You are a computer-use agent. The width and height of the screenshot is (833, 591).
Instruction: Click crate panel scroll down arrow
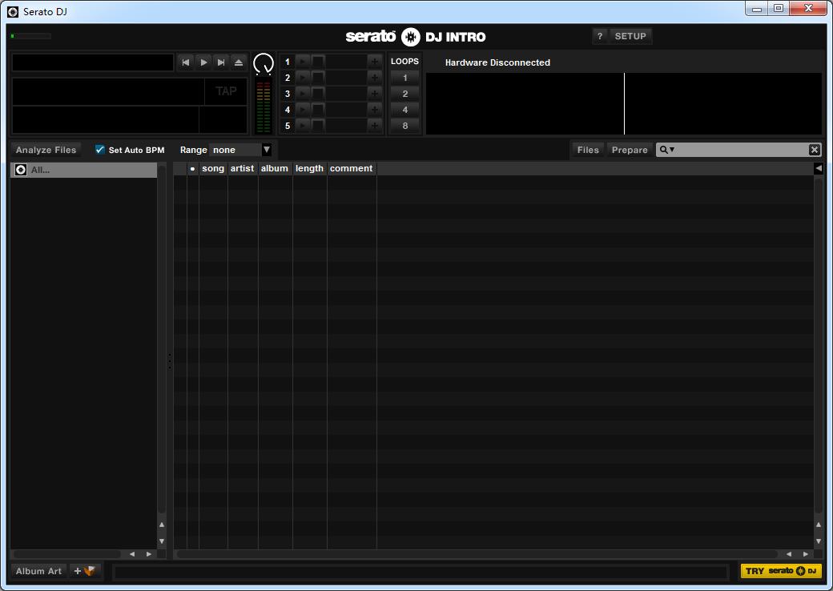162,541
